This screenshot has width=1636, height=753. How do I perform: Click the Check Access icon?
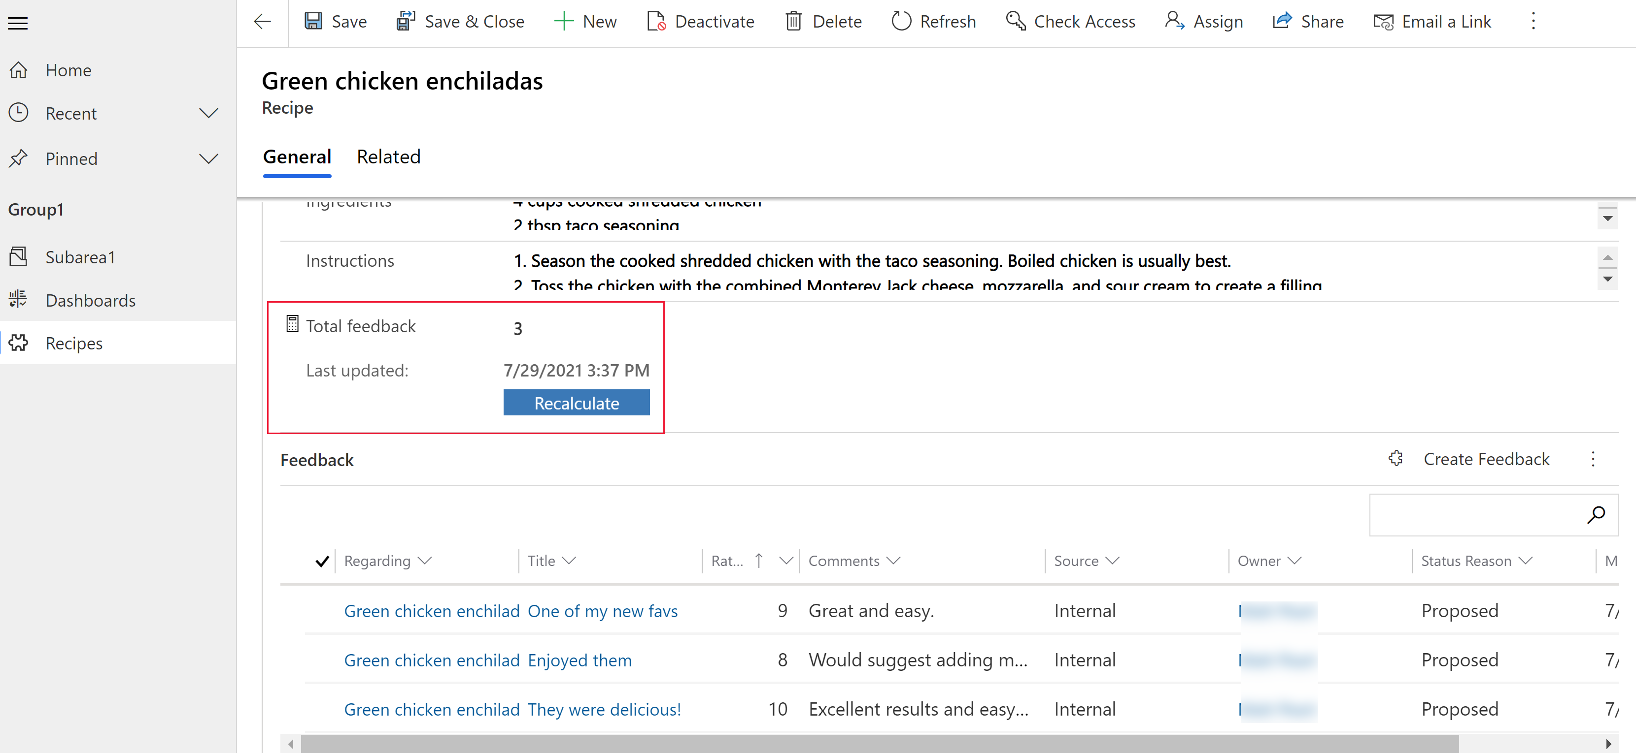point(1013,21)
